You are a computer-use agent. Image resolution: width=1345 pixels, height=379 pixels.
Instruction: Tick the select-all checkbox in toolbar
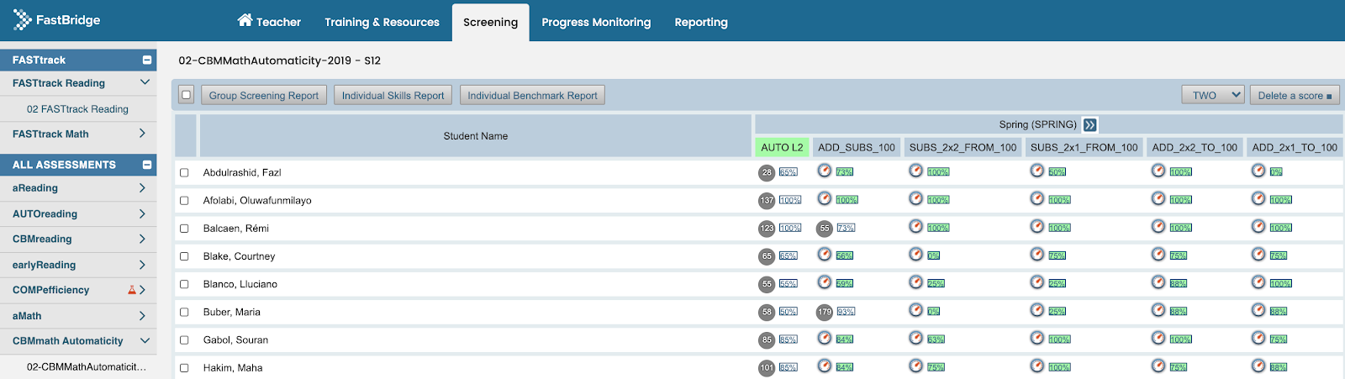pyautogui.click(x=187, y=95)
